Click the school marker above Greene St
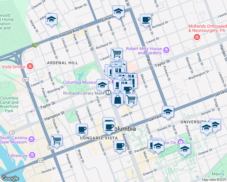227x182 pixels. tap(185, 149)
